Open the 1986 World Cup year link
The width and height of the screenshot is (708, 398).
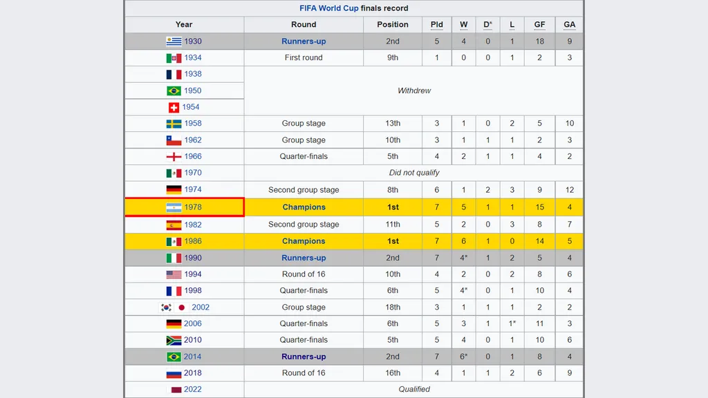[x=193, y=241]
